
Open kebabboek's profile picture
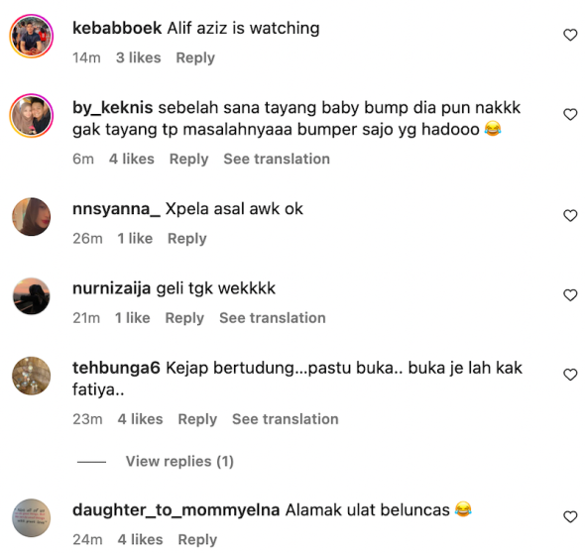click(32, 36)
